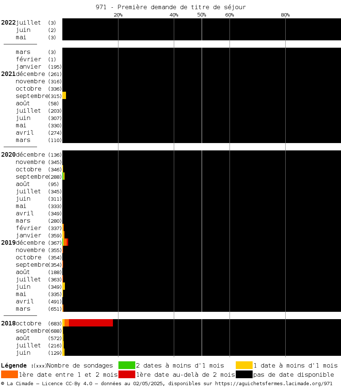Screen dimensions: 341x387
Task: Click the 'mars (110)' row label
Action: click(x=39, y=140)
